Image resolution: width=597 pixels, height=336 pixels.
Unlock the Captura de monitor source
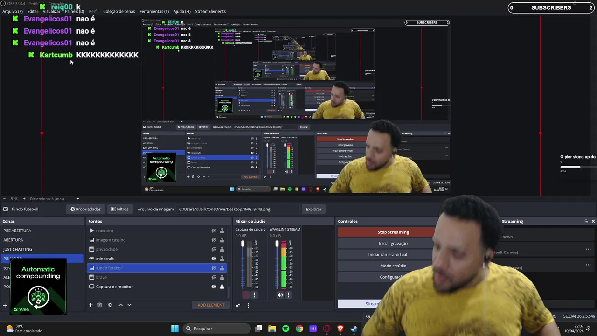pos(222,287)
